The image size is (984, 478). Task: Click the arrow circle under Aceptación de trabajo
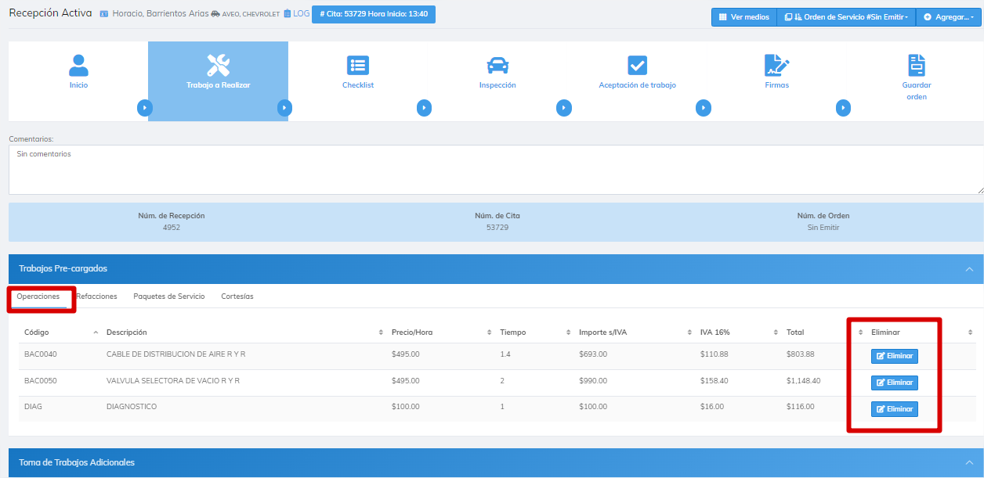(704, 108)
